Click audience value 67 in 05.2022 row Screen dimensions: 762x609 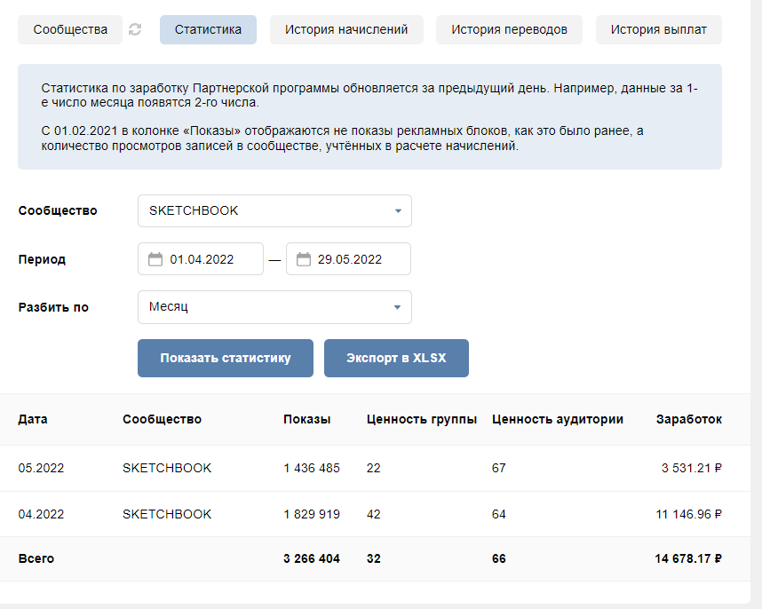(x=498, y=468)
